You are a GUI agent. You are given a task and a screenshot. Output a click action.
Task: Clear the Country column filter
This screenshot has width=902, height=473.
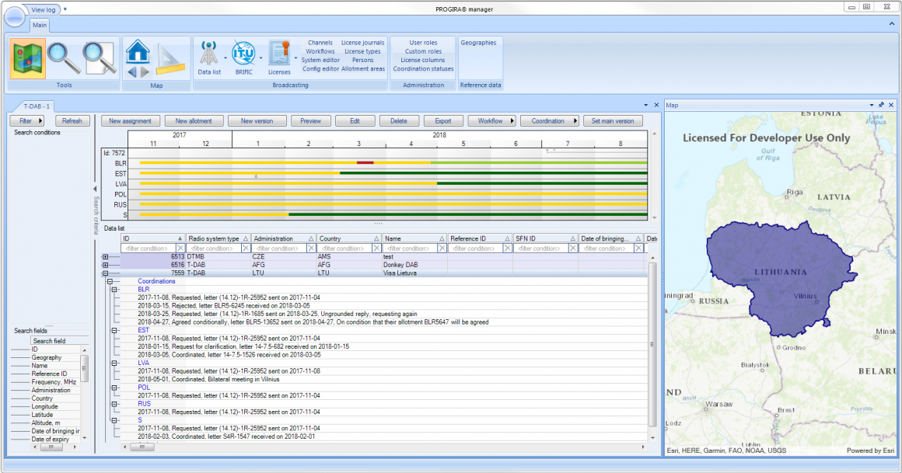(377, 249)
